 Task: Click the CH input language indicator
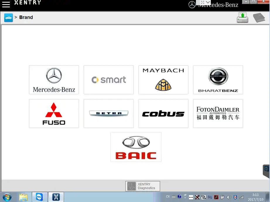coord(168,197)
